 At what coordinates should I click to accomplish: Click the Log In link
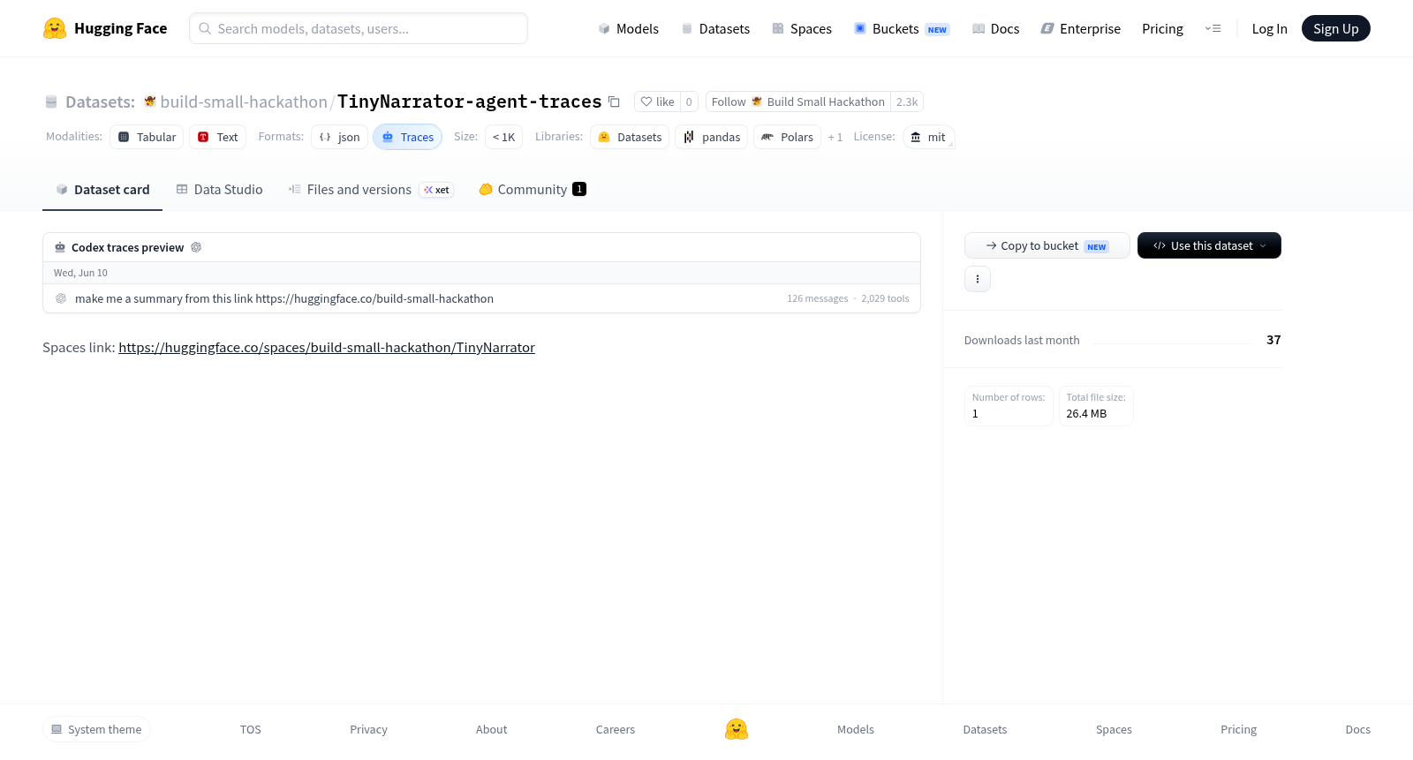coord(1269,28)
